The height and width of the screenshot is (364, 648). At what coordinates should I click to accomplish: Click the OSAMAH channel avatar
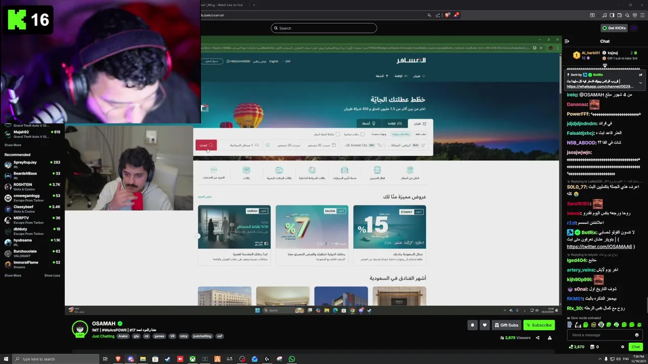click(79, 329)
